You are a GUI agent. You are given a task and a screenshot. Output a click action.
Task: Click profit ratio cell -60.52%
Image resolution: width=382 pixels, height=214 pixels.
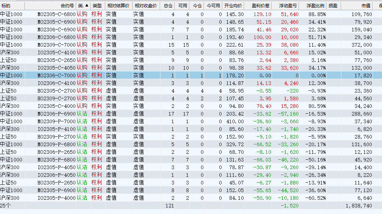[x=315, y=198]
